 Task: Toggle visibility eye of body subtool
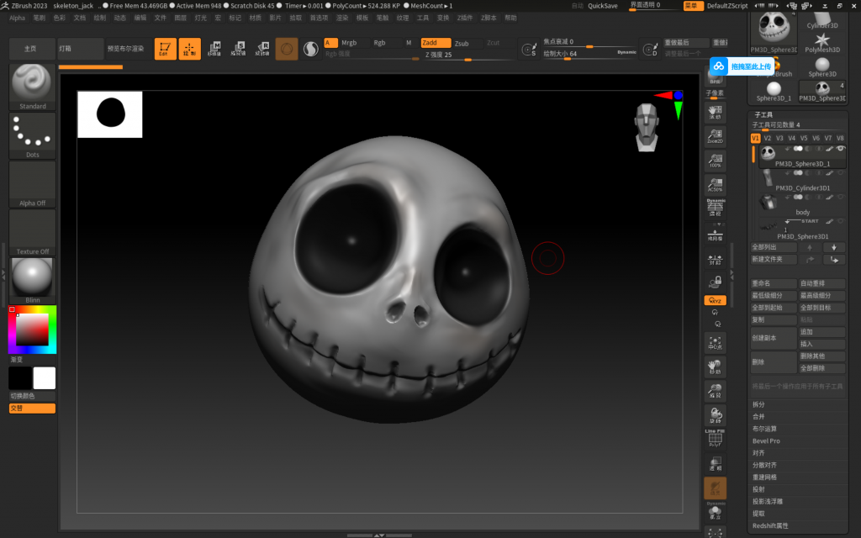pyautogui.click(x=840, y=197)
